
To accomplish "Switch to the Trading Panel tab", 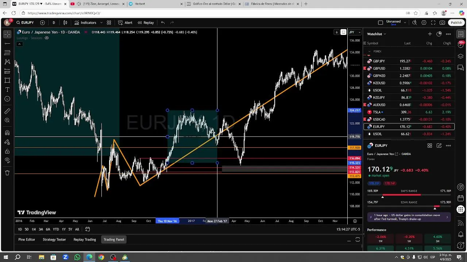I will pos(114,239).
